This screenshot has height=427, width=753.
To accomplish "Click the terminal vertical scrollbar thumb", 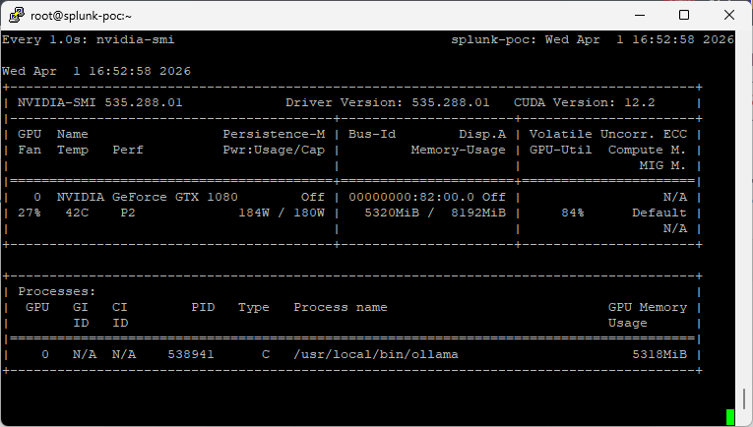I will (x=744, y=397).
